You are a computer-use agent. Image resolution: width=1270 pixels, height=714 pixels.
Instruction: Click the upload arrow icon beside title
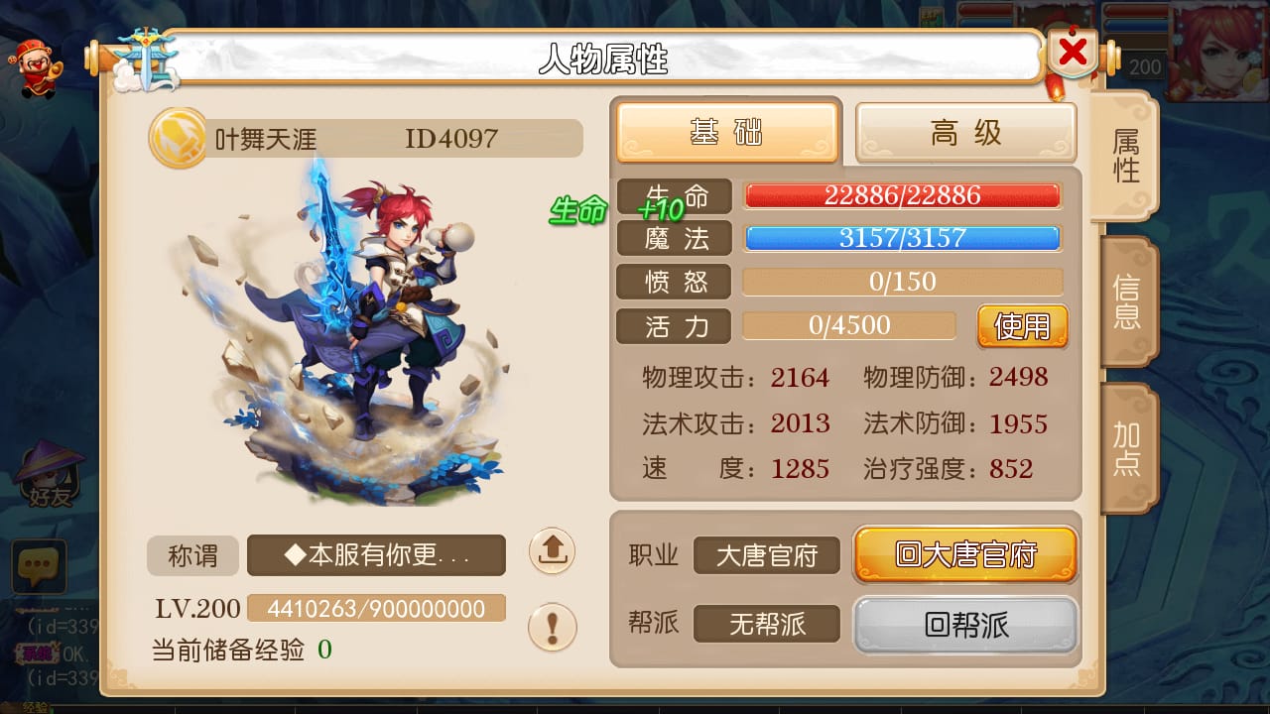pyautogui.click(x=552, y=551)
